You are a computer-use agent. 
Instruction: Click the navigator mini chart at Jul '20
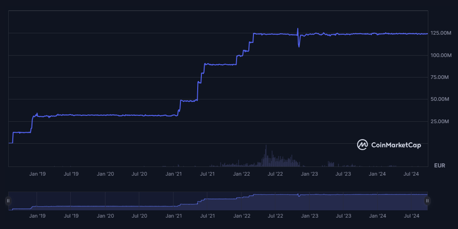pos(139,201)
